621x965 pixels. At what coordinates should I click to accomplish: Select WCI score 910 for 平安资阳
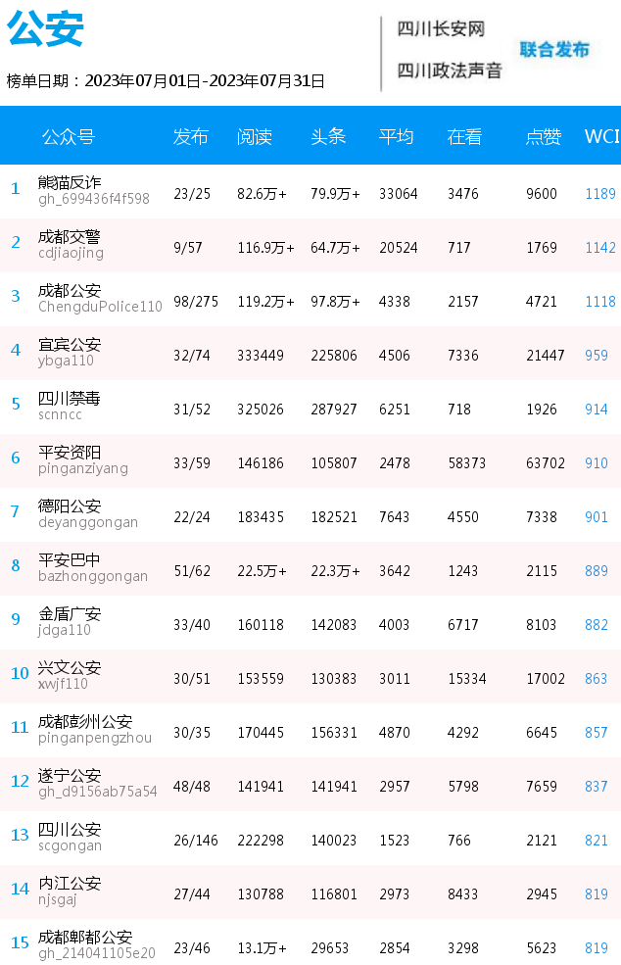coord(597,462)
